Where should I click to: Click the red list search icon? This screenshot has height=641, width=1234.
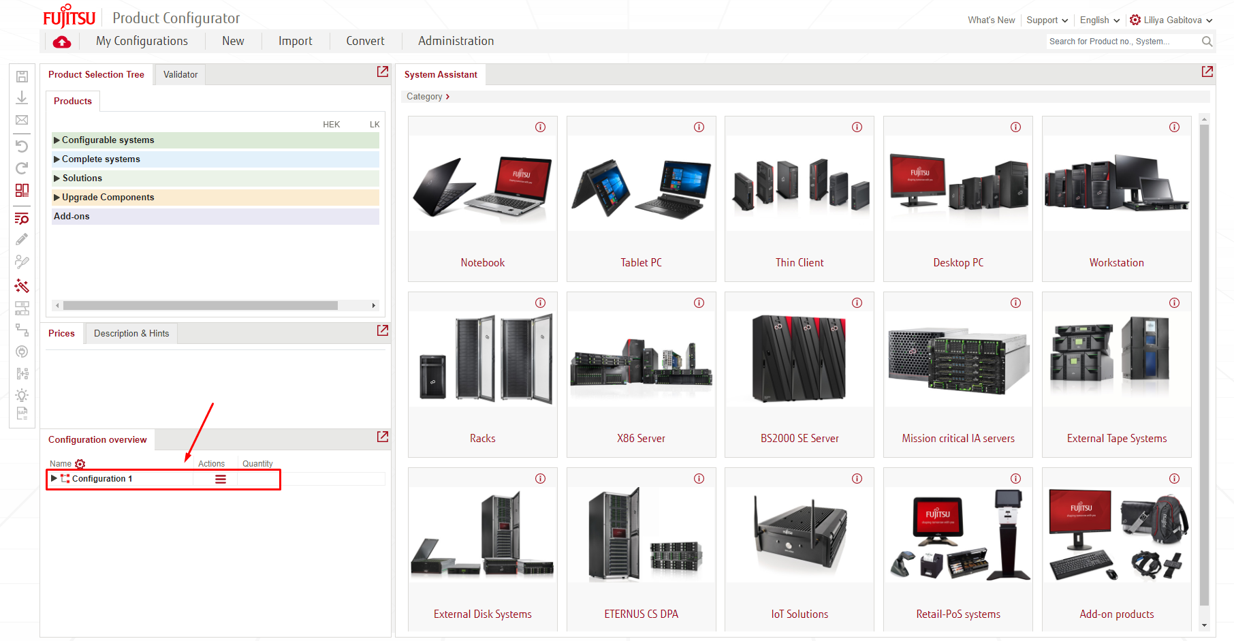point(22,219)
